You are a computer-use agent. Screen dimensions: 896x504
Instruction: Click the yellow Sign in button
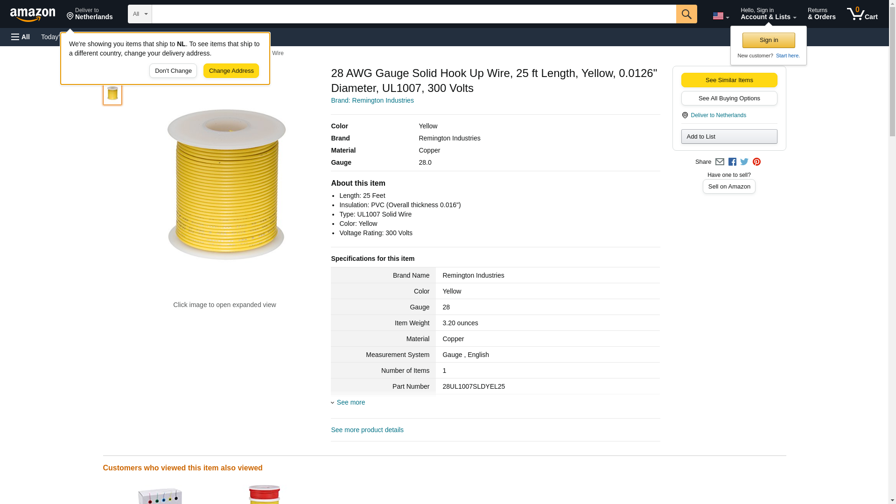[x=768, y=40]
